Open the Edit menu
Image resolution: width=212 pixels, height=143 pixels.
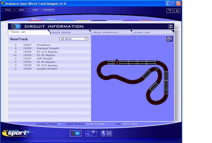(21, 10)
